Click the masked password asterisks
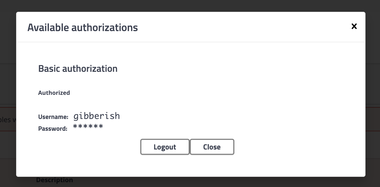380x187 pixels. point(88,127)
